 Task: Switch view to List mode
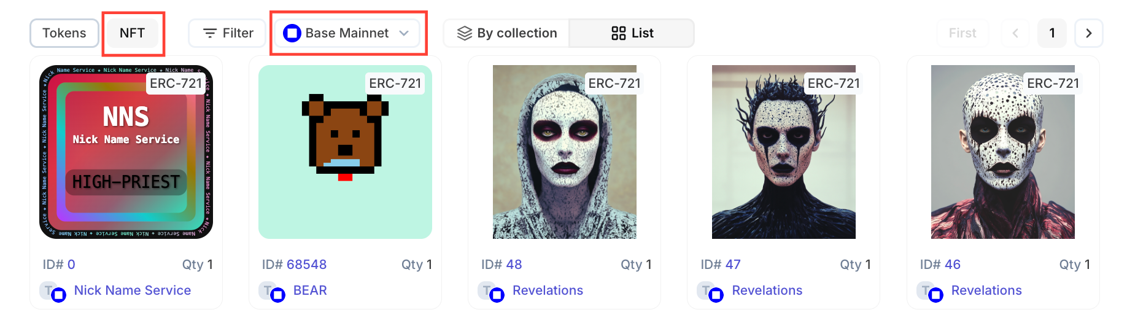tap(632, 33)
